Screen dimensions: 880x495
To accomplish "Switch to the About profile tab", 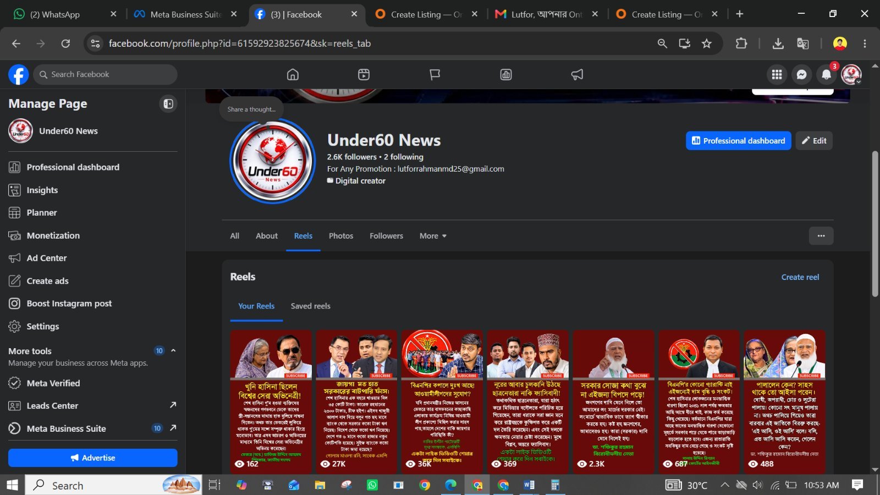I will click(x=267, y=235).
